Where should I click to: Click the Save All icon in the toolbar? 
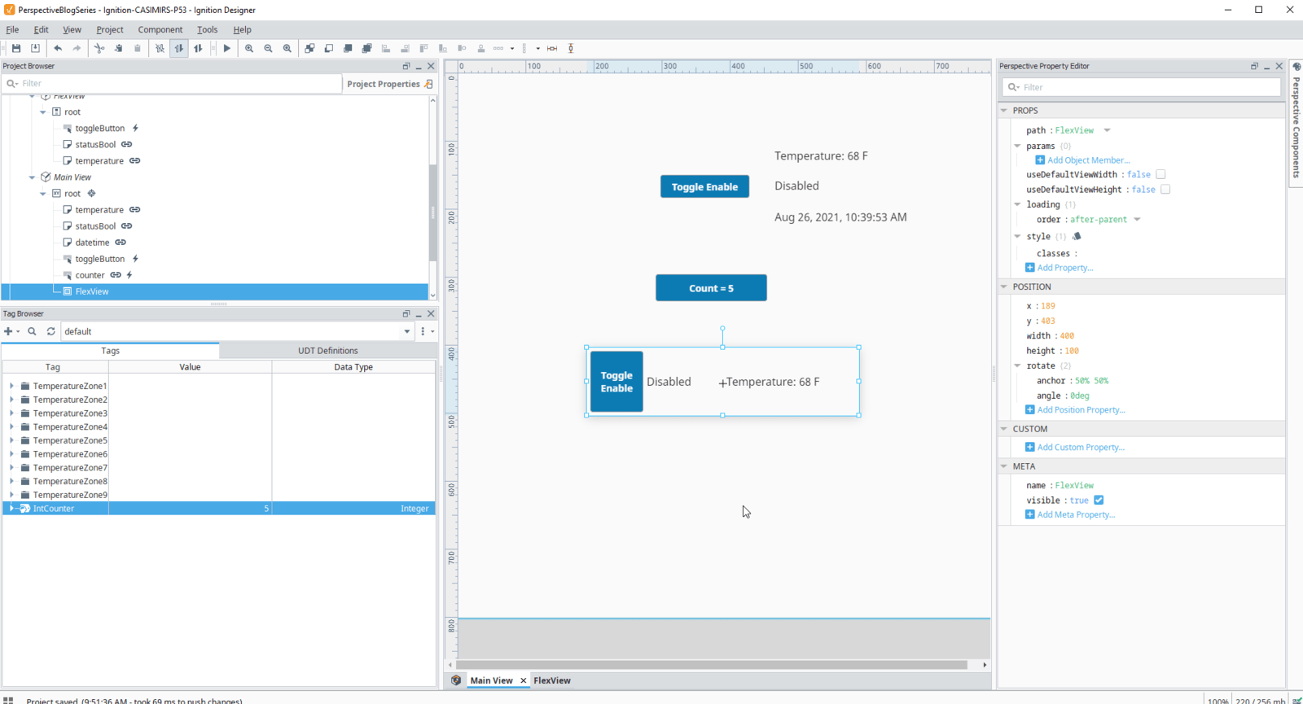coord(35,49)
